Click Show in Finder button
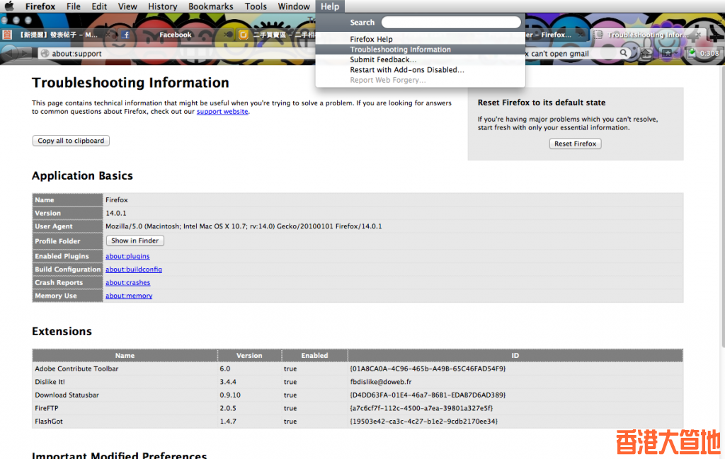The image size is (725, 459). point(135,240)
